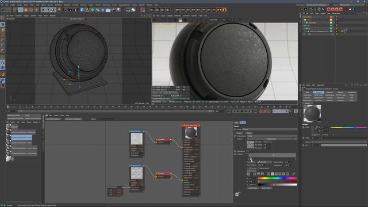
Task: Click the Undo arrow icon
Action: (x=3, y=10)
